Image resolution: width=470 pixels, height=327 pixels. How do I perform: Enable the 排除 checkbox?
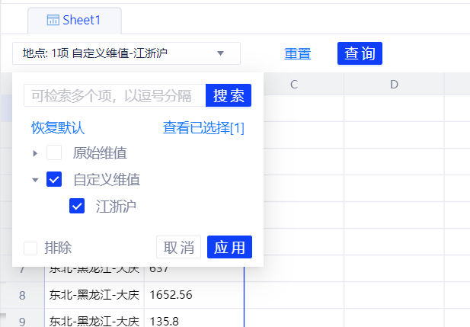coord(30,248)
